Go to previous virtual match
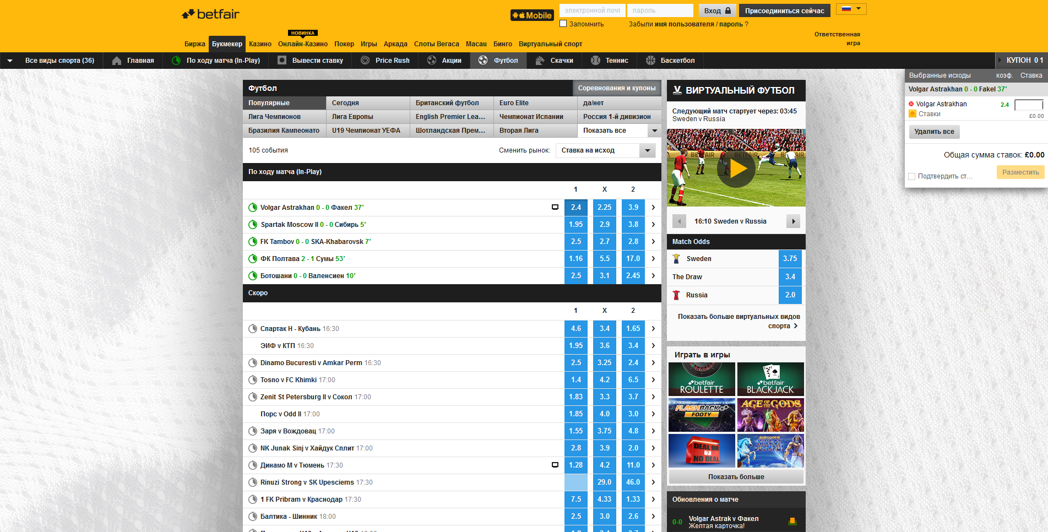This screenshot has height=532, width=1048. coord(679,221)
